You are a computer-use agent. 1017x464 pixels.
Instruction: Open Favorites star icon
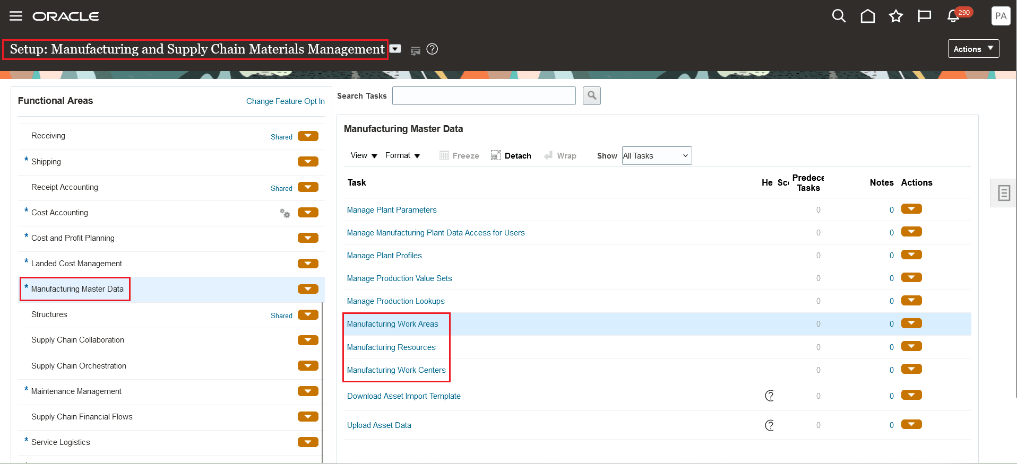pos(896,16)
